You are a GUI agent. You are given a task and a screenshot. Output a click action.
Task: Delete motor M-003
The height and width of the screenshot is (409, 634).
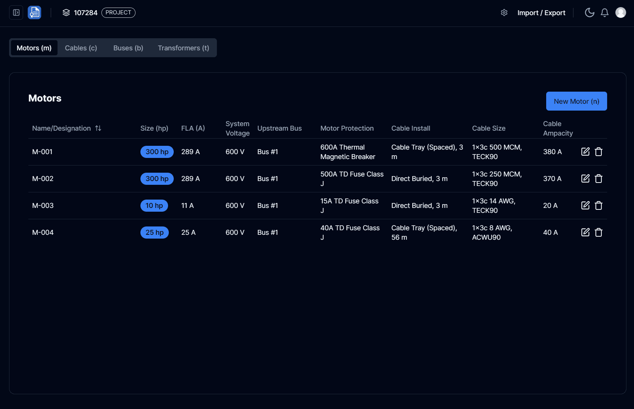coord(599,206)
